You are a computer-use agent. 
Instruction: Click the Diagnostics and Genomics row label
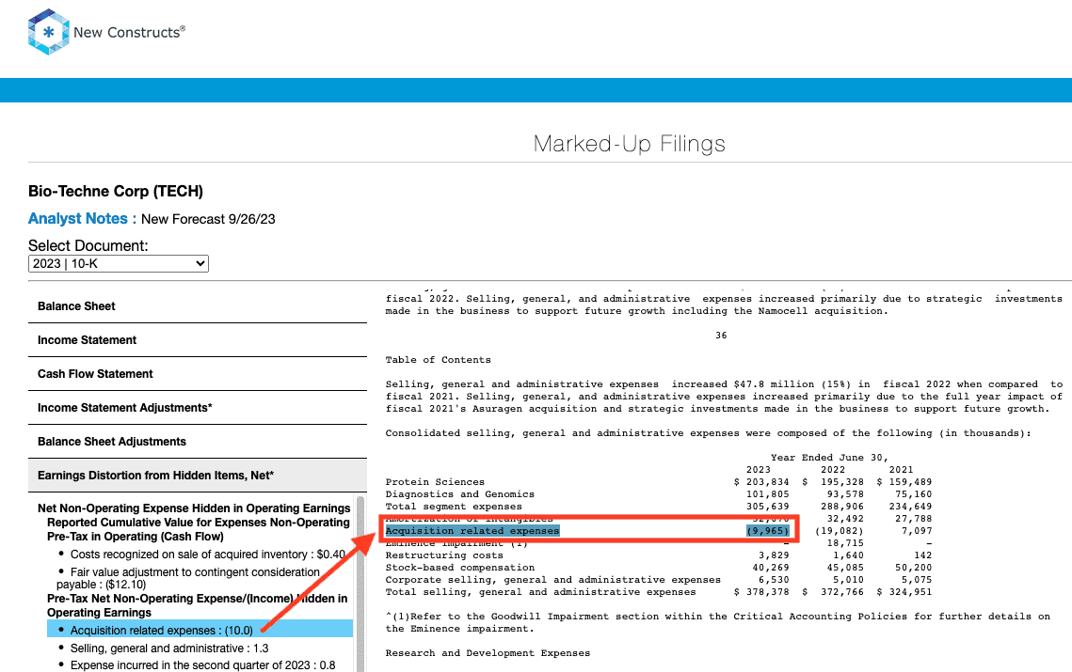pos(460,494)
